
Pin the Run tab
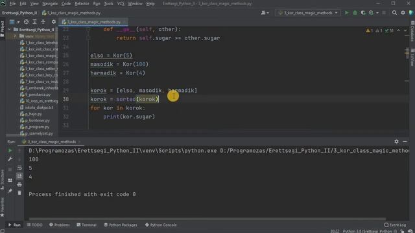click(x=10, y=191)
